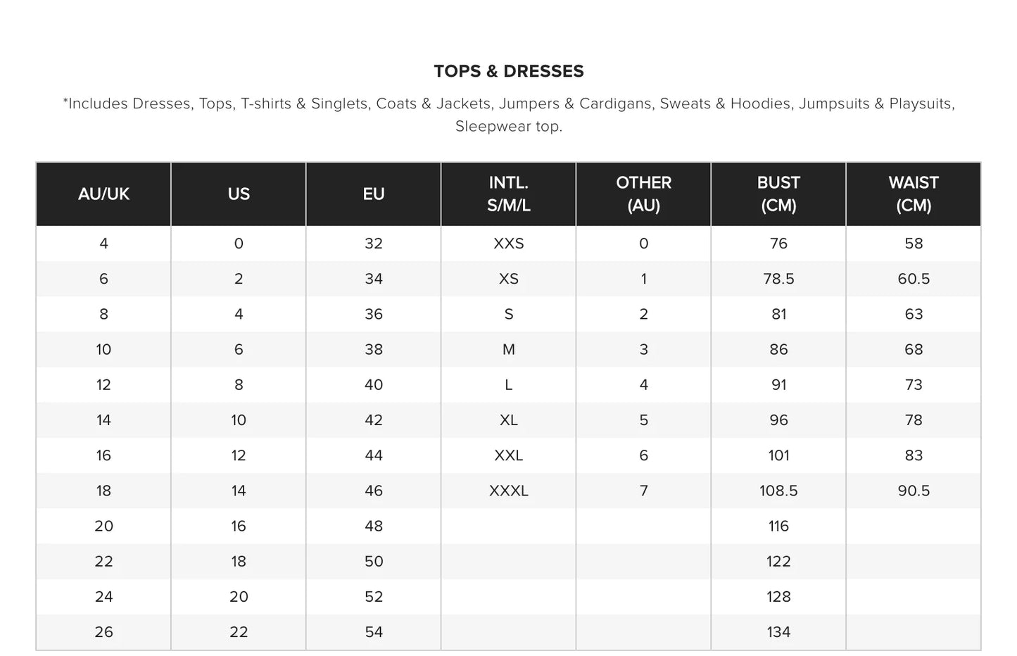Click the AU/UK size 26 cell

click(x=103, y=632)
